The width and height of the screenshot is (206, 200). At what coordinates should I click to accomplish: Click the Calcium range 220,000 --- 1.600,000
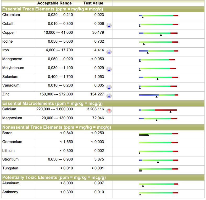pyautogui.click(x=54, y=109)
